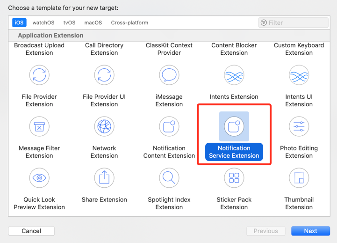Image resolution: width=337 pixels, height=243 pixels.
Task: Click the Previous button
Action: tap(266, 231)
